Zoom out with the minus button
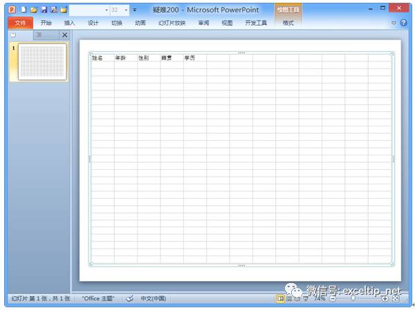415x310 pixels. [x=333, y=299]
